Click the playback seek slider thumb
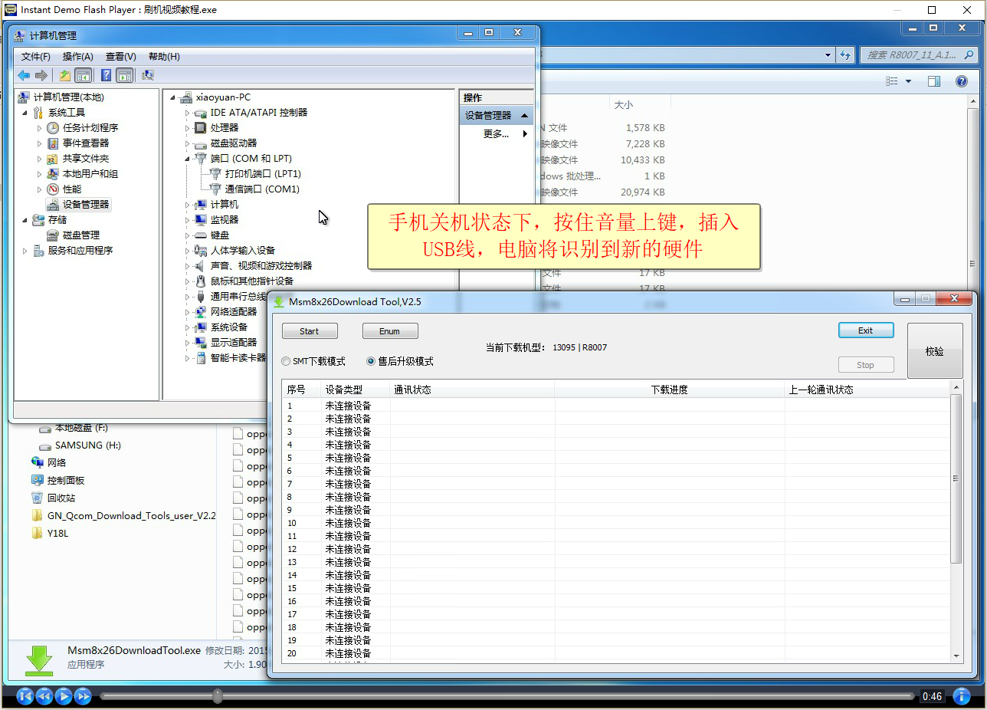 point(218,696)
